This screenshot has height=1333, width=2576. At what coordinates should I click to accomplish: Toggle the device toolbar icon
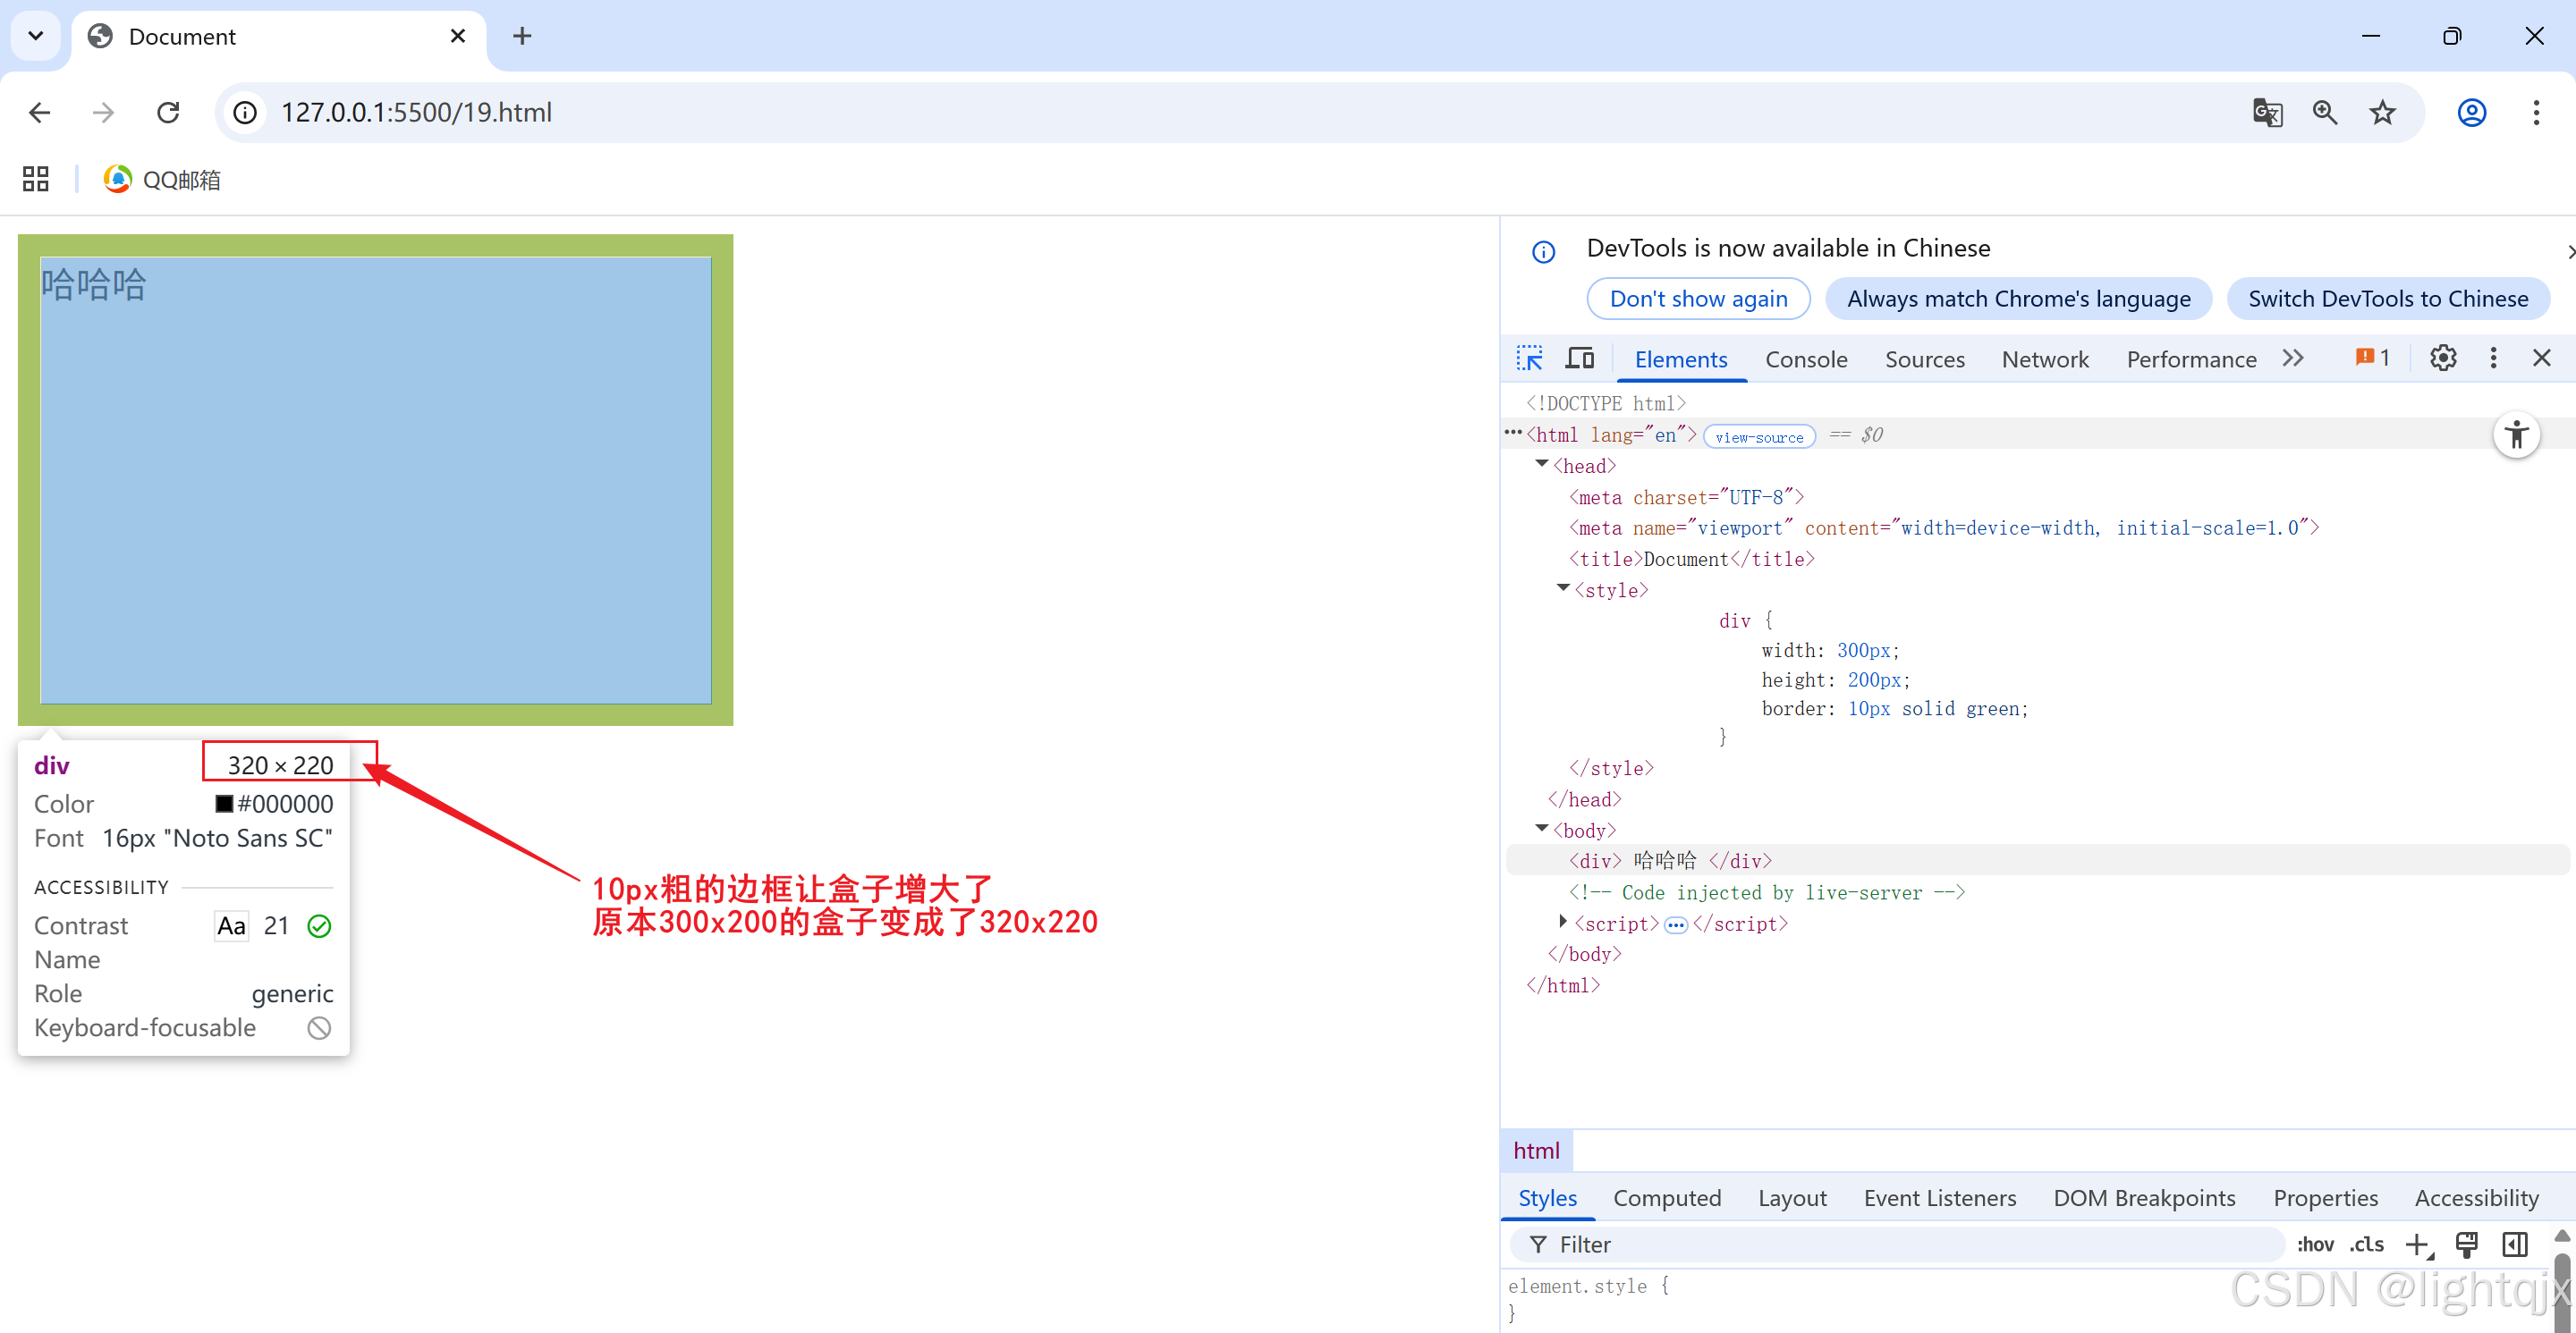point(1580,358)
